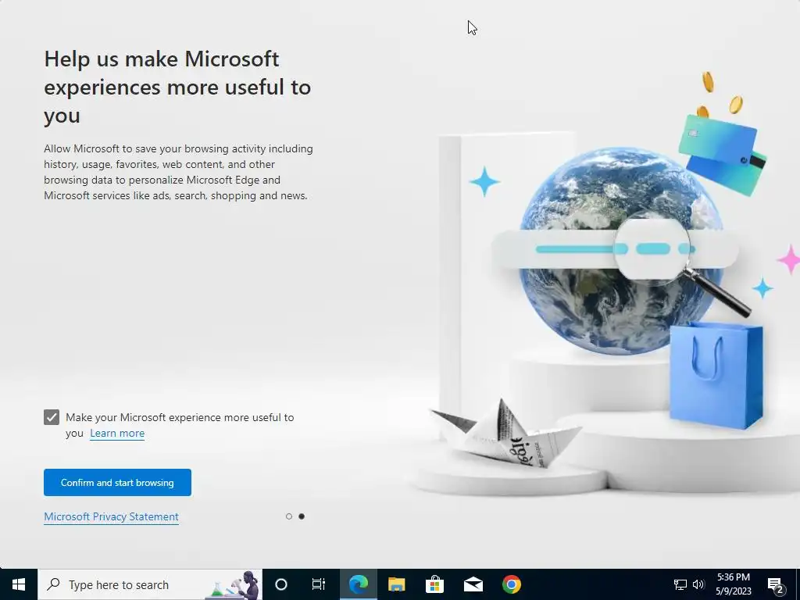Screen dimensions: 800x600
Task: Show calendar via clock 5:36 PM
Action: (x=733, y=584)
